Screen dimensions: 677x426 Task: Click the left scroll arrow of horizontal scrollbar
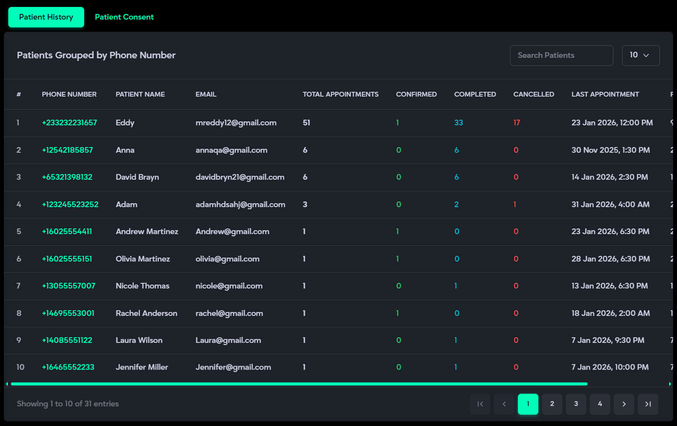point(7,384)
